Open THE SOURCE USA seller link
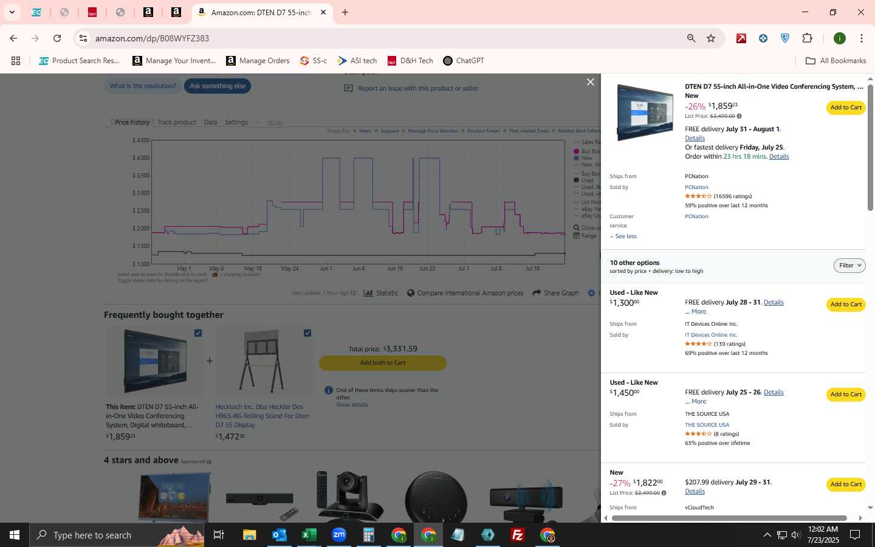The image size is (875, 547). tap(707, 425)
